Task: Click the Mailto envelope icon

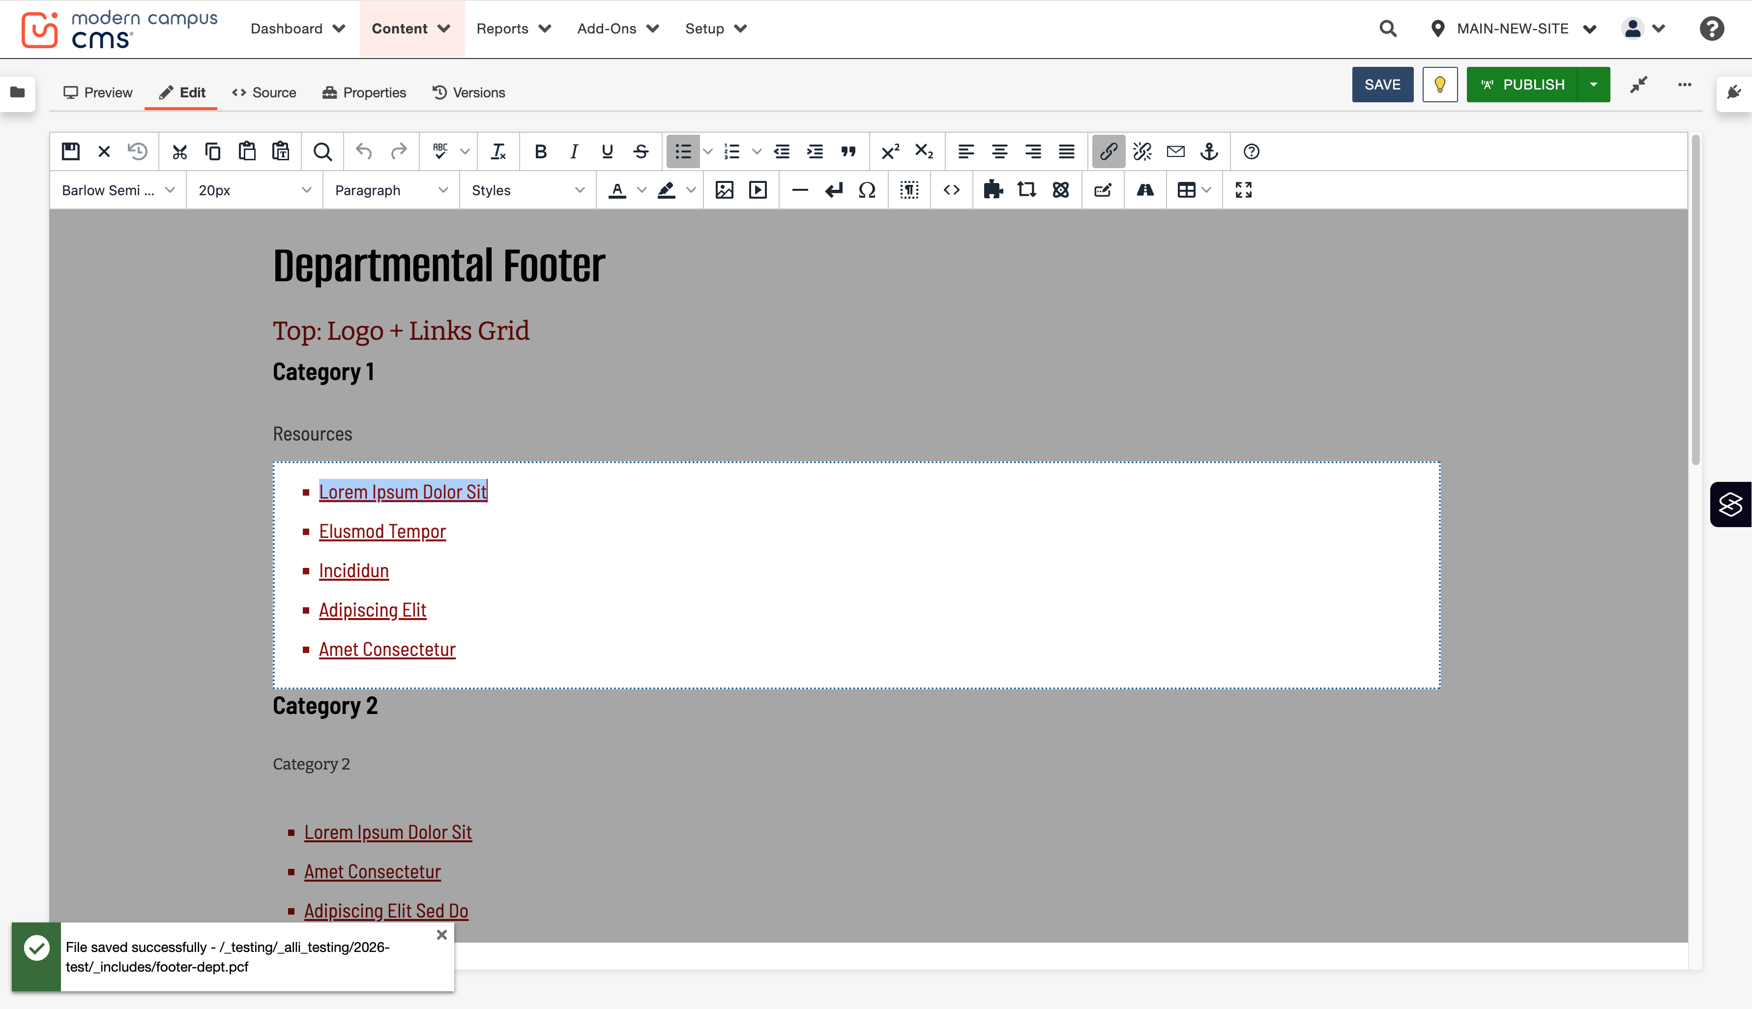Action: tap(1176, 151)
